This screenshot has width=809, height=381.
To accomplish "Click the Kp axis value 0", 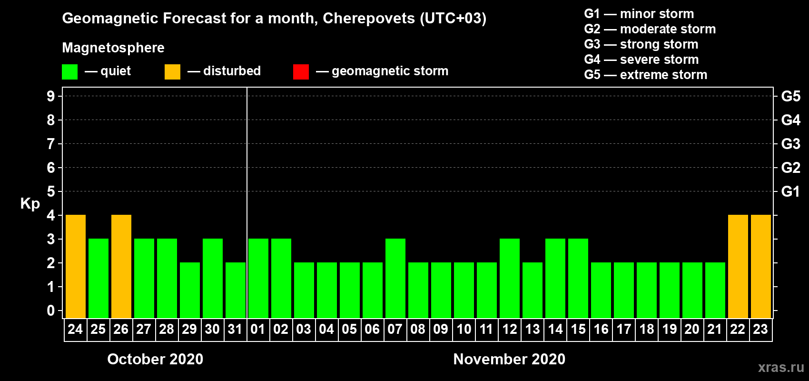I will point(51,311).
